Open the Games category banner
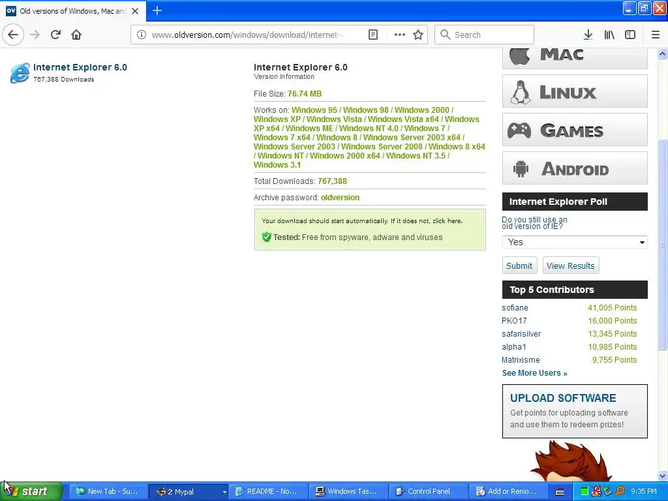Image resolution: width=668 pixels, height=501 pixels. [574, 130]
